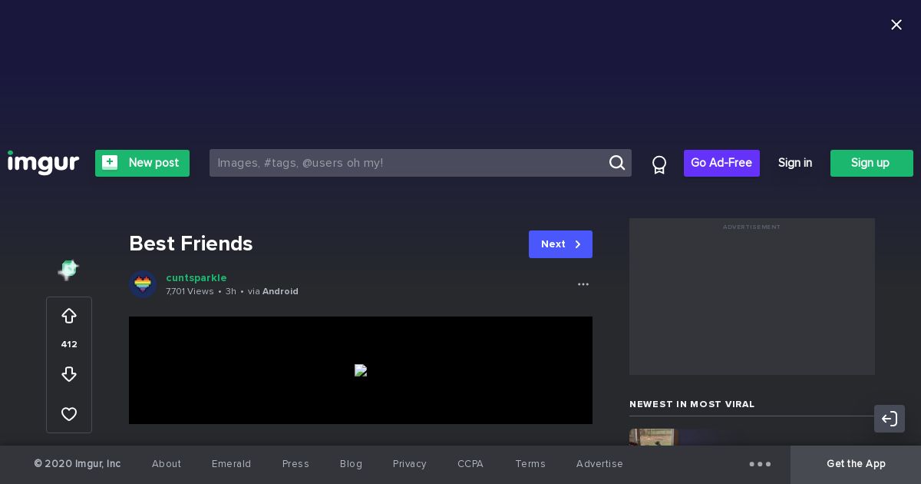Click the 7,701 Views text
Screen dimensions: 921x484
point(190,291)
